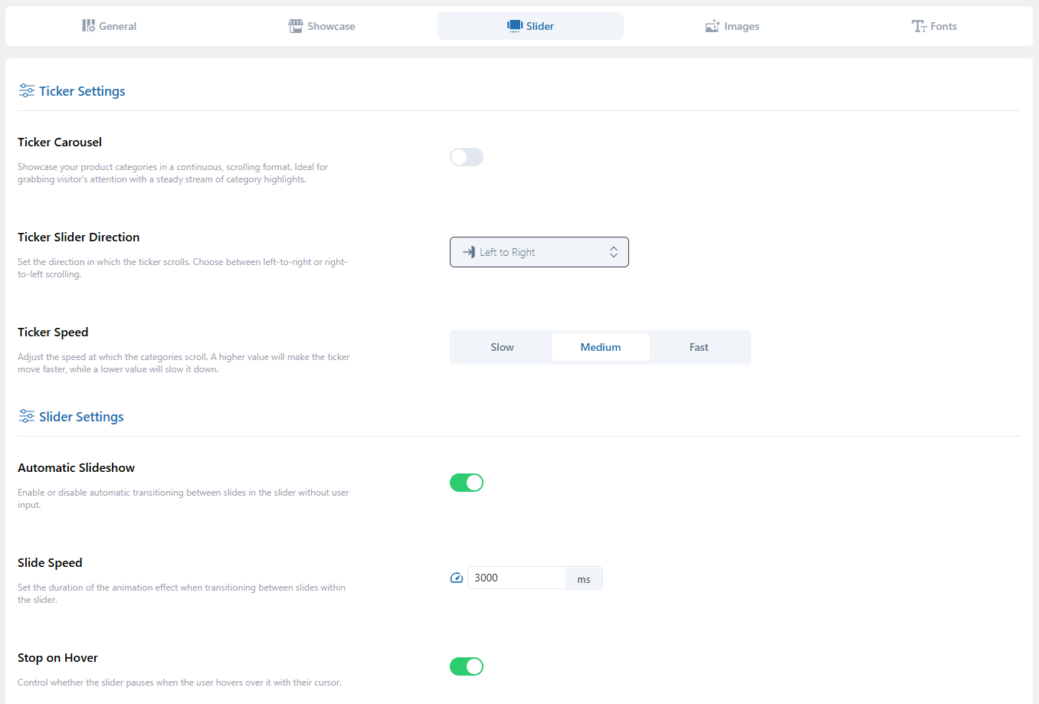
Task: Click the Slide Speed label
Action: coord(50,563)
